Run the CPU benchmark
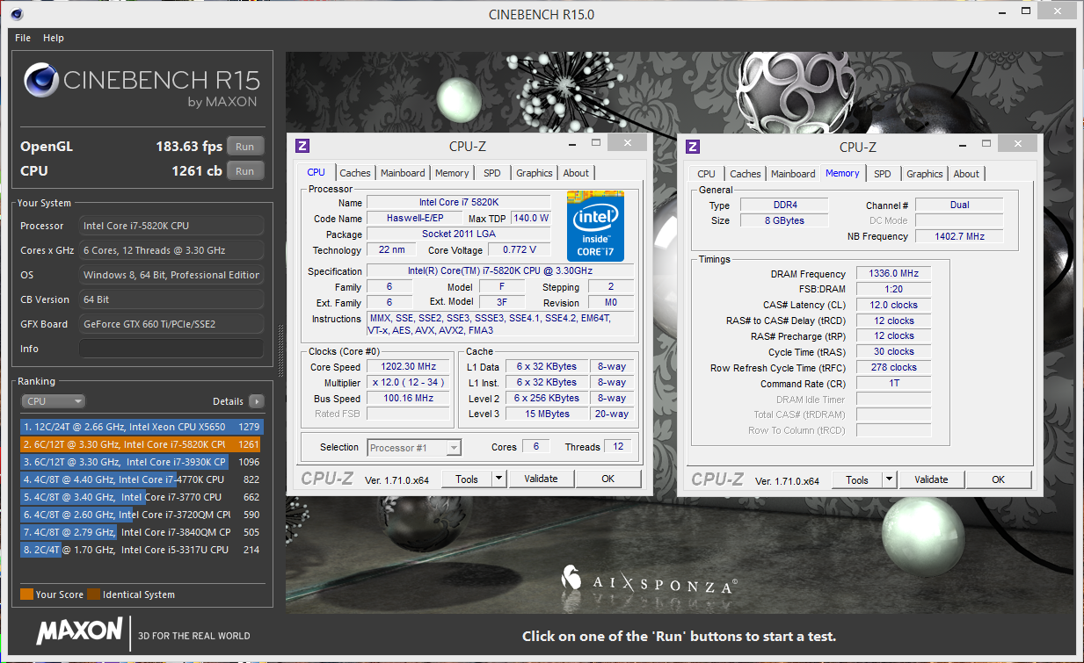The height and width of the screenshot is (663, 1084). coord(245,171)
